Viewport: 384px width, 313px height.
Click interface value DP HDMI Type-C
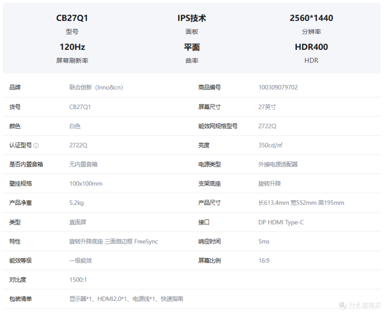(x=281, y=222)
